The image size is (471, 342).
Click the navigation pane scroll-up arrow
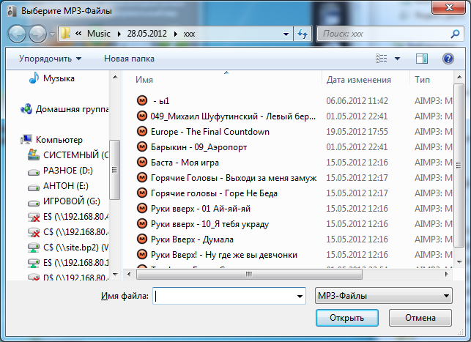pyautogui.click(x=115, y=77)
